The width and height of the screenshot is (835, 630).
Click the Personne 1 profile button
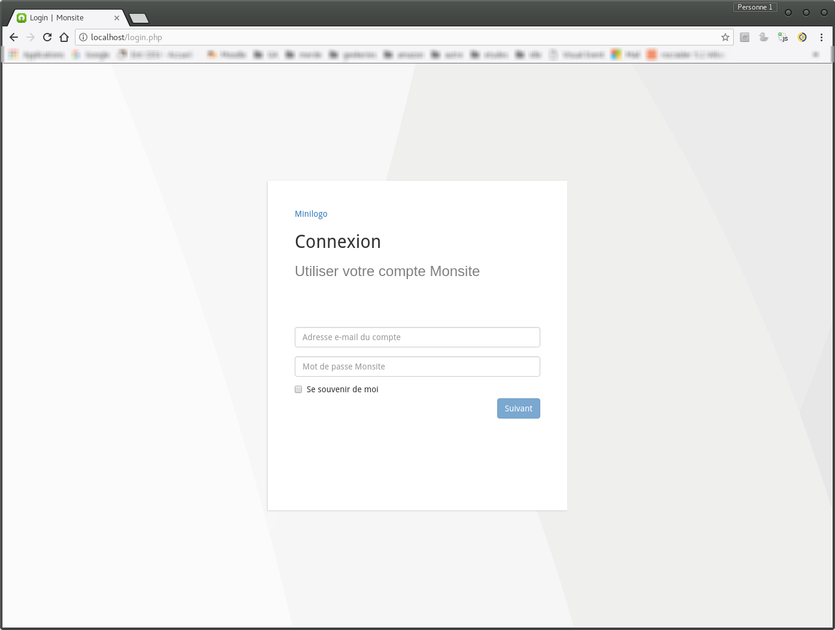pyautogui.click(x=755, y=7)
